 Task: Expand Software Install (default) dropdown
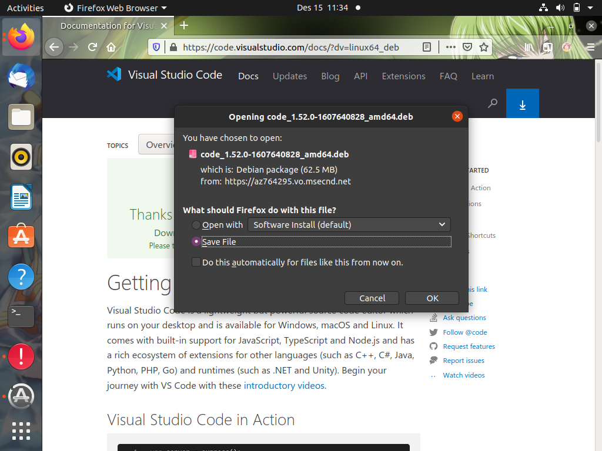tap(349, 225)
